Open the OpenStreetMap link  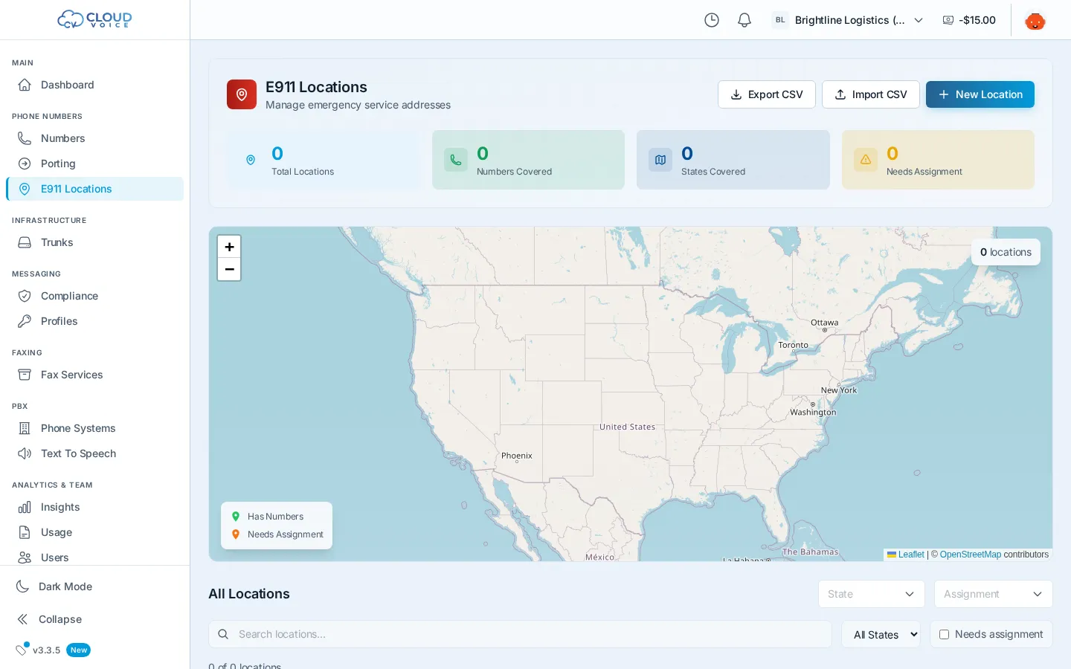[x=971, y=555]
